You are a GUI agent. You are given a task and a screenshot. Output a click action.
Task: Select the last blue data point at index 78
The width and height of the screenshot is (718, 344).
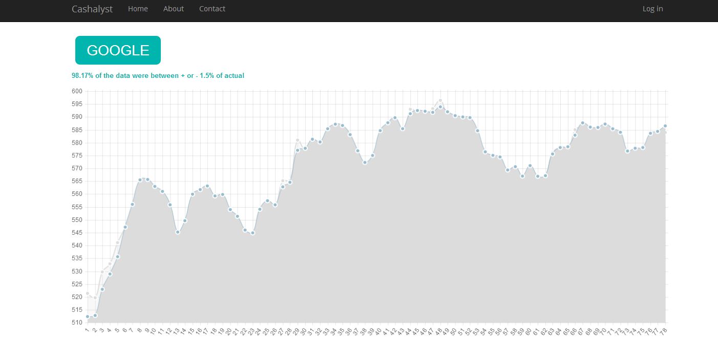coord(665,126)
